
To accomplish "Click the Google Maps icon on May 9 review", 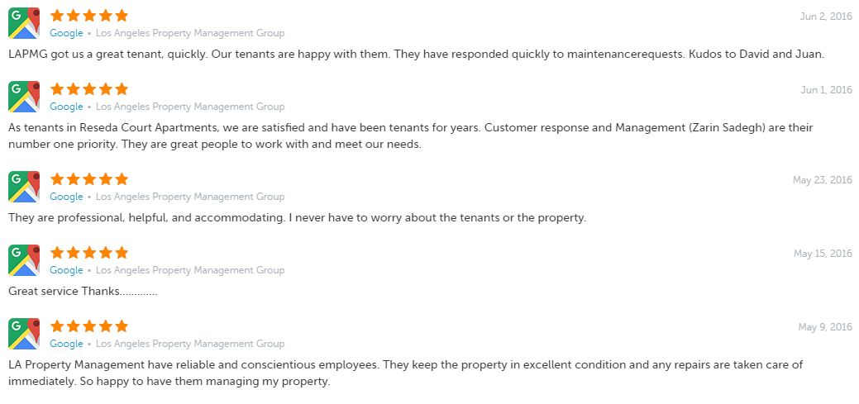I will (24, 334).
